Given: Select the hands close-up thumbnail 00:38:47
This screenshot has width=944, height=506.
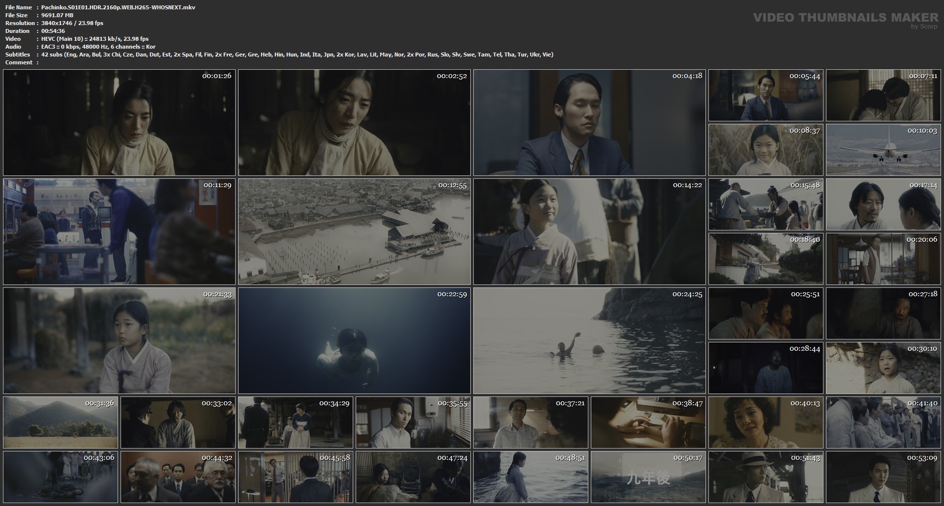Looking at the screenshot, I should (x=648, y=422).
